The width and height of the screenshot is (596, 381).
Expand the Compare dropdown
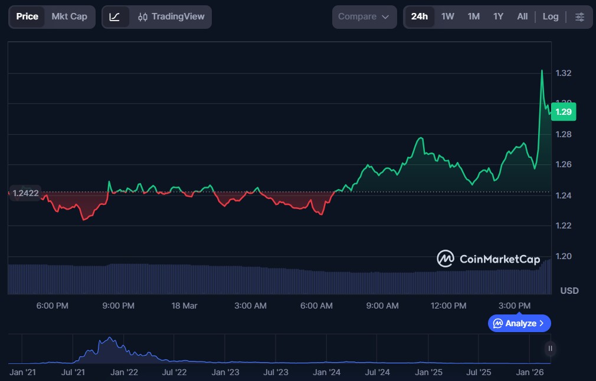click(364, 17)
